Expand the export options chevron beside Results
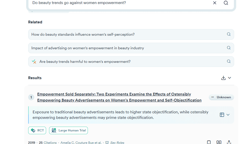Screen dimensions: 249x144 tap(229, 78)
